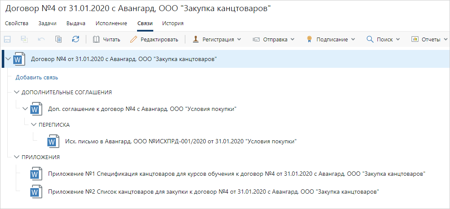Click the page title Договор №4 heading
The width and height of the screenshot is (450, 209).
(138, 9)
